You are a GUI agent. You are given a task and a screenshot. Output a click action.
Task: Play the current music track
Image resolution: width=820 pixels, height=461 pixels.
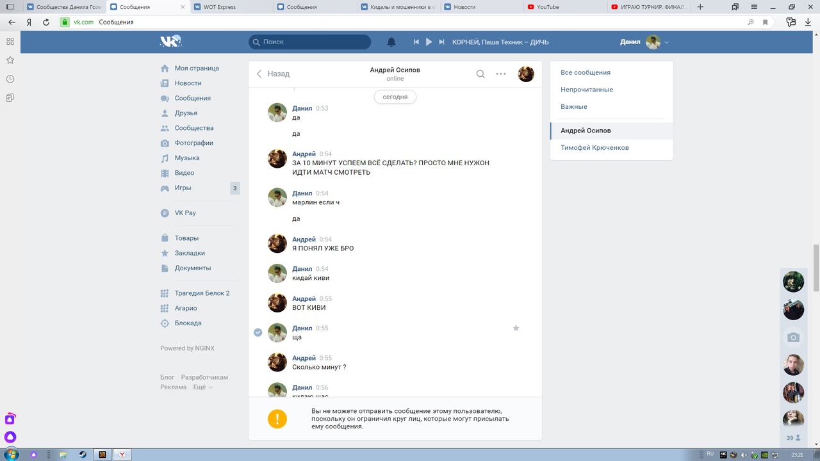[x=429, y=42]
